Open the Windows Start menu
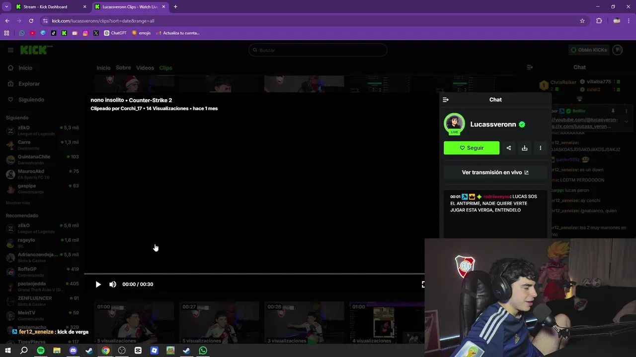 pos(8,351)
